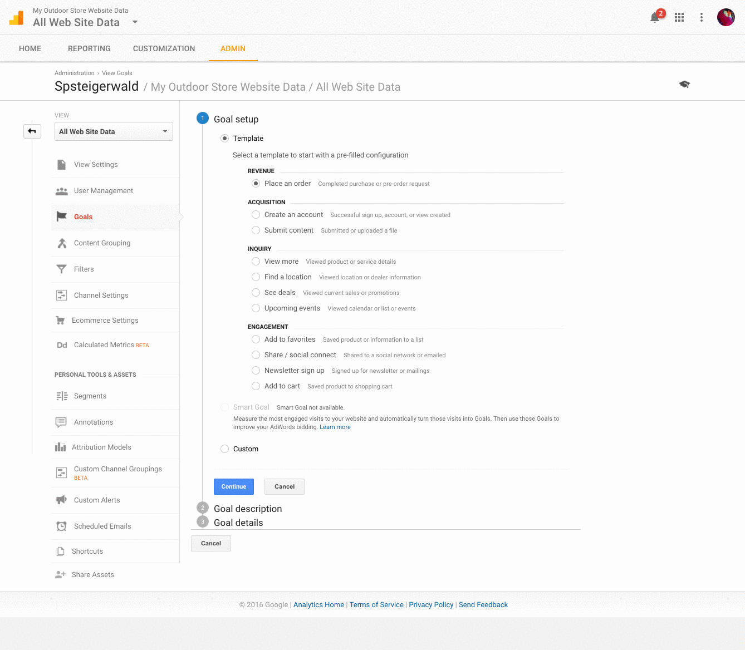Select the Place an order radio button
Image resolution: width=745 pixels, height=650 pixels.
[256, 184]
